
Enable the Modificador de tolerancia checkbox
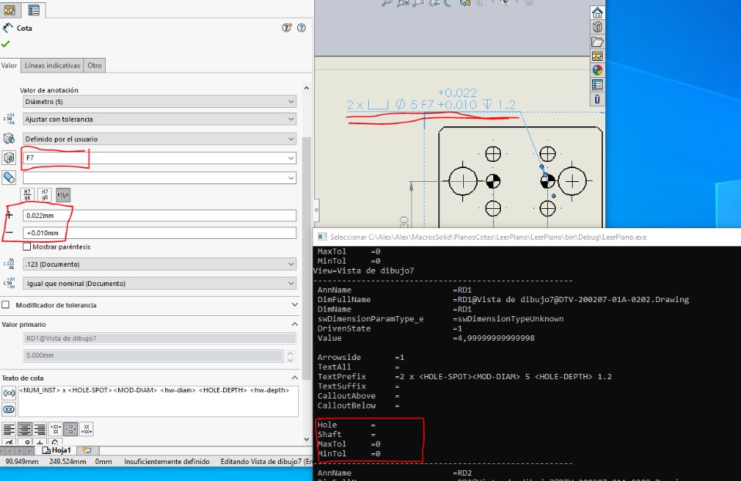pos(5,305)
